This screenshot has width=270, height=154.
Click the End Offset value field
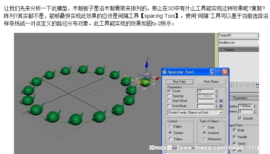point(206,106)
